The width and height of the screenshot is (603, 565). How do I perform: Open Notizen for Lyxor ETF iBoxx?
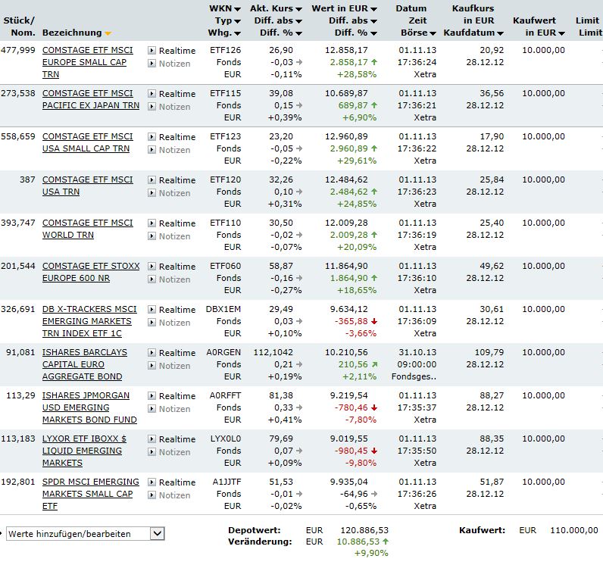pyautogui.click(x=169, y=451)
